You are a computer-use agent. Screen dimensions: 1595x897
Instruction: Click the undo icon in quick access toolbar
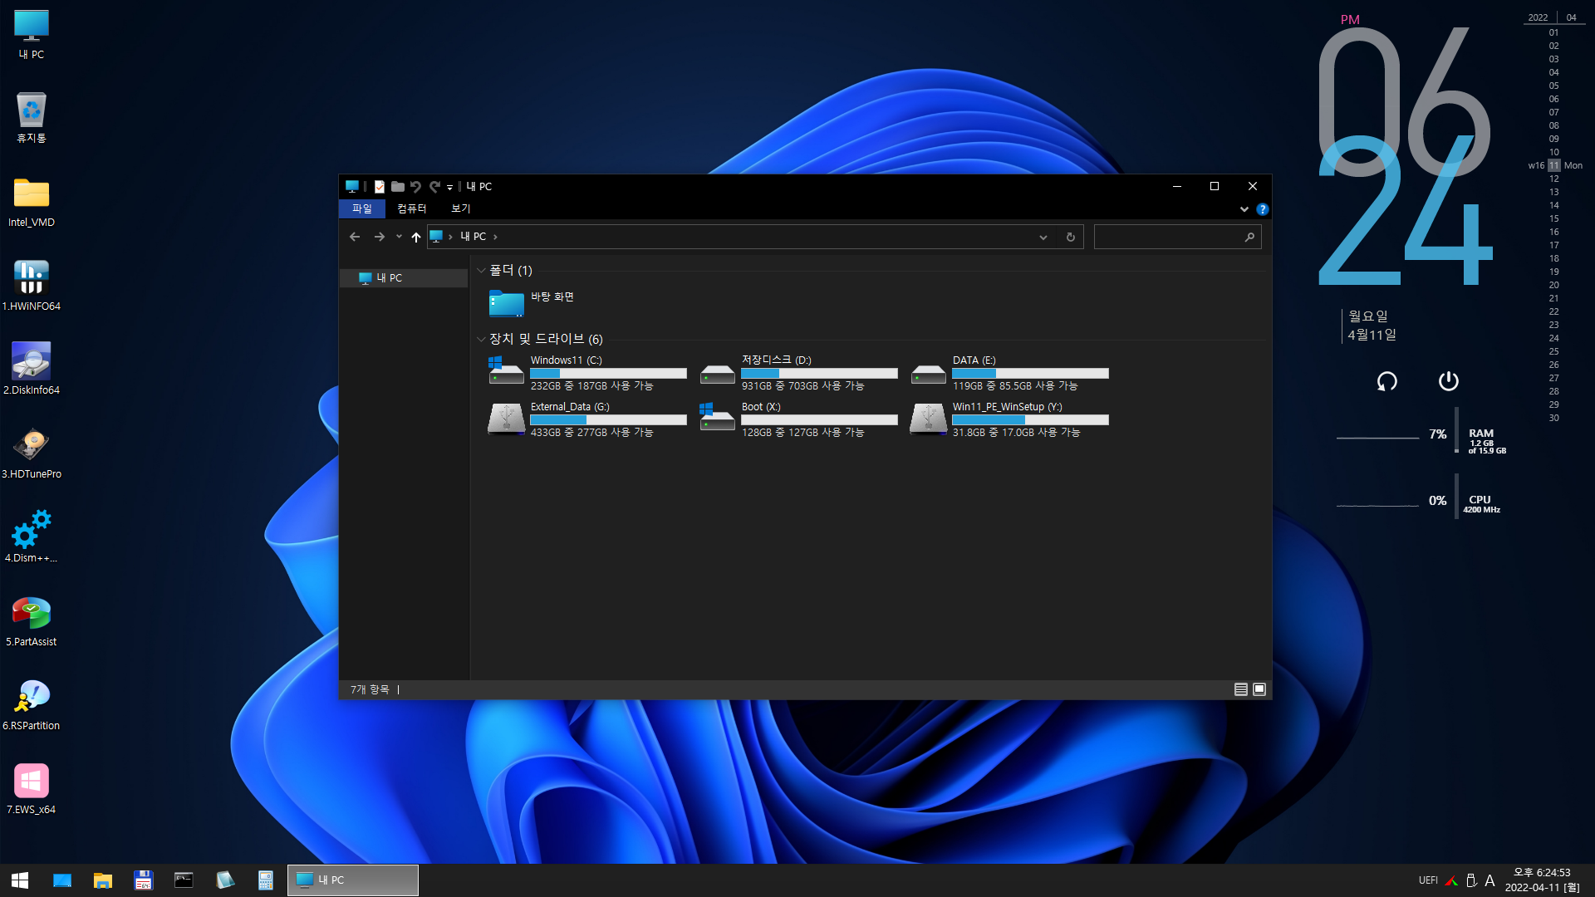click(416, 187)
